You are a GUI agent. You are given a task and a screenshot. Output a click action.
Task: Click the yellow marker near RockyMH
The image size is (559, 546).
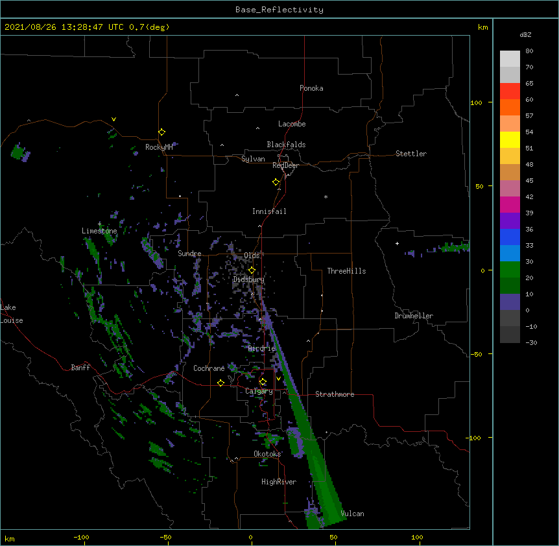point(161,132)
